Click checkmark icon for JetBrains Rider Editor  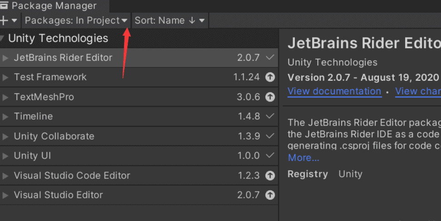coord(270,58)
